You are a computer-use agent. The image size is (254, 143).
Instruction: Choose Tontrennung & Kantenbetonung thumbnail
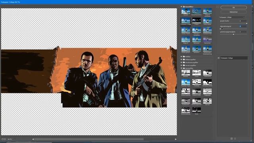point(207,48)
